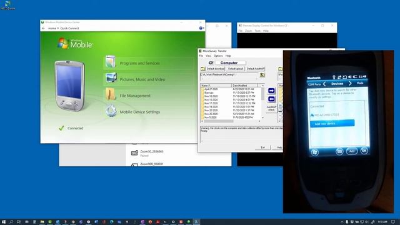Open File menu in Remote Display Control

[x=240, y=31]
